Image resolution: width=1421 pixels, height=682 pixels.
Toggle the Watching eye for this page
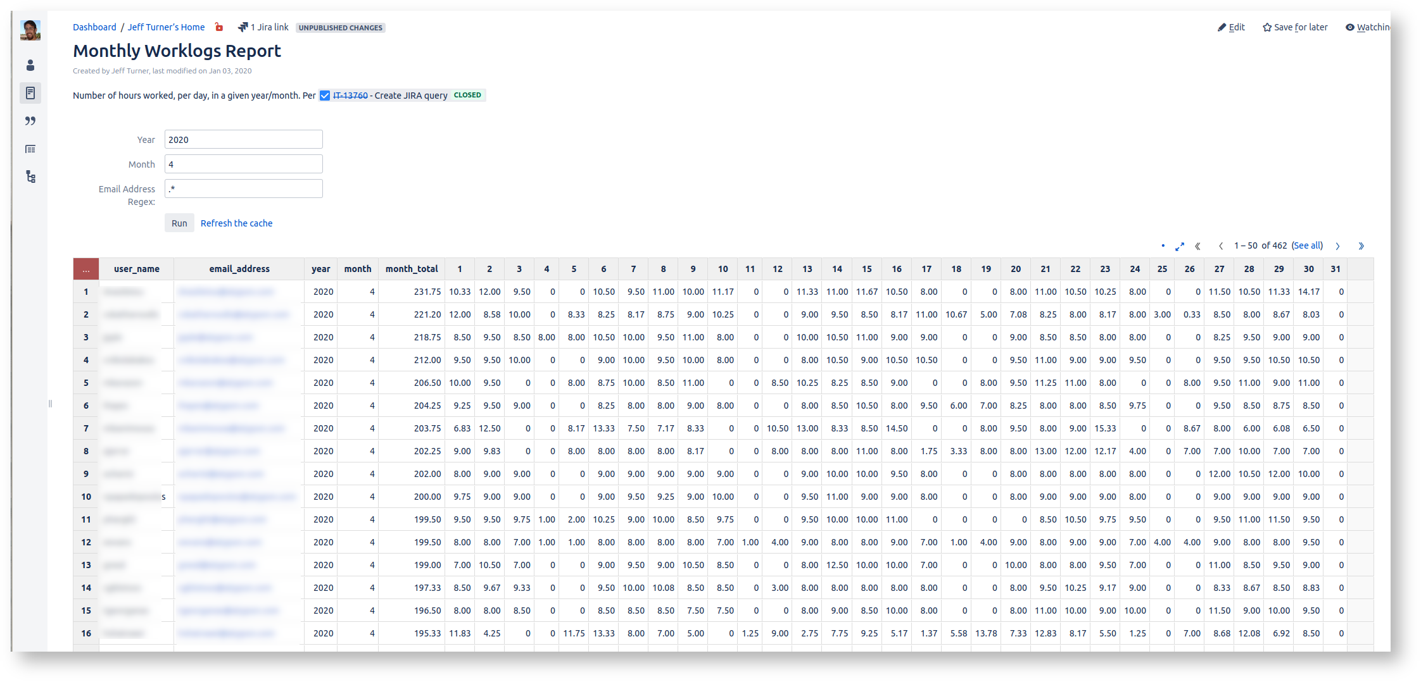pos(1367,27)
